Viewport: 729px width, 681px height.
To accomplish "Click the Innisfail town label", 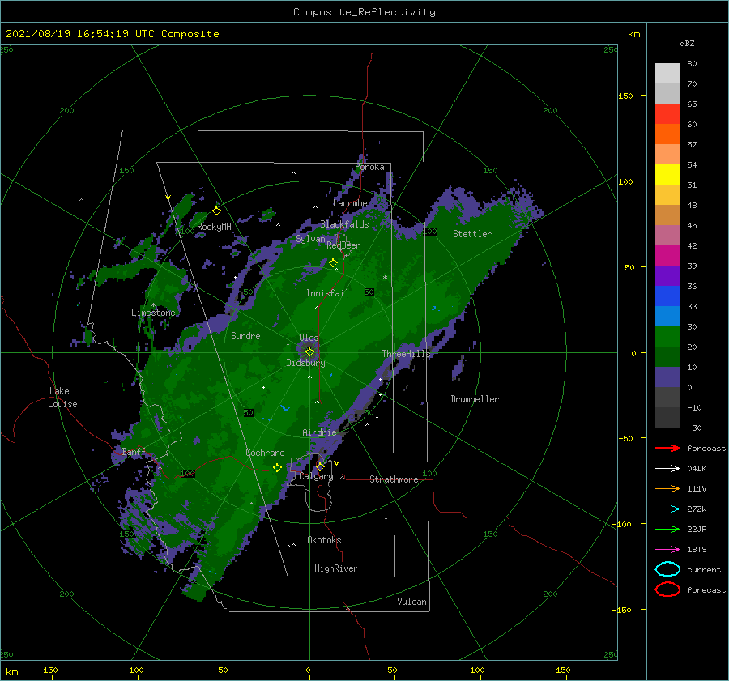I will (327, 293).
